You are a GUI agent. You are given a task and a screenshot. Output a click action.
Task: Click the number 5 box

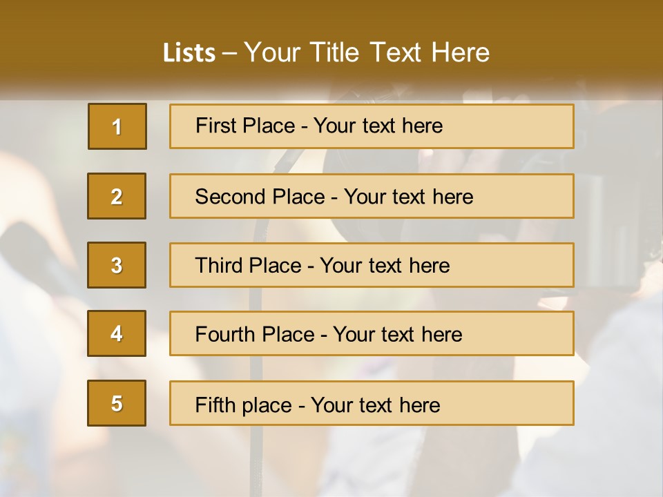(117, 403)
